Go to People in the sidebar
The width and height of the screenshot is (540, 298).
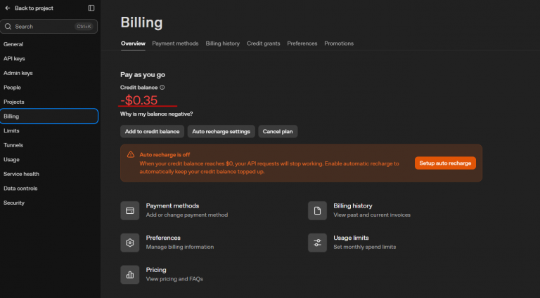(x=12, y=88)
